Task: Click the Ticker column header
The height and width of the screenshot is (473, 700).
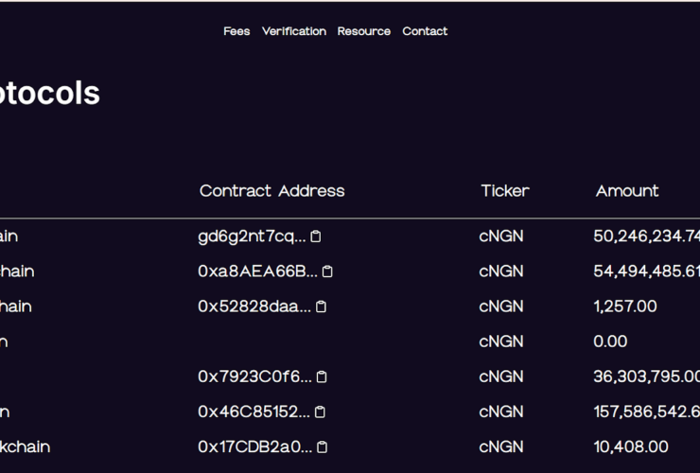Action: (x=505, y=191)
